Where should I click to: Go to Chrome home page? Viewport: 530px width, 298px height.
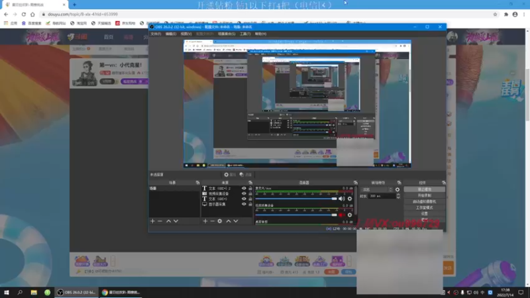[x=32, y=14]
